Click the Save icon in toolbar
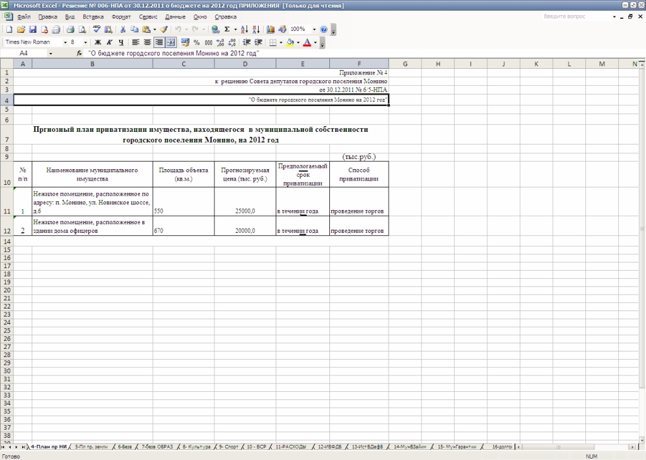The height and width of the screenshot is (460, 646). pos(33,30)
